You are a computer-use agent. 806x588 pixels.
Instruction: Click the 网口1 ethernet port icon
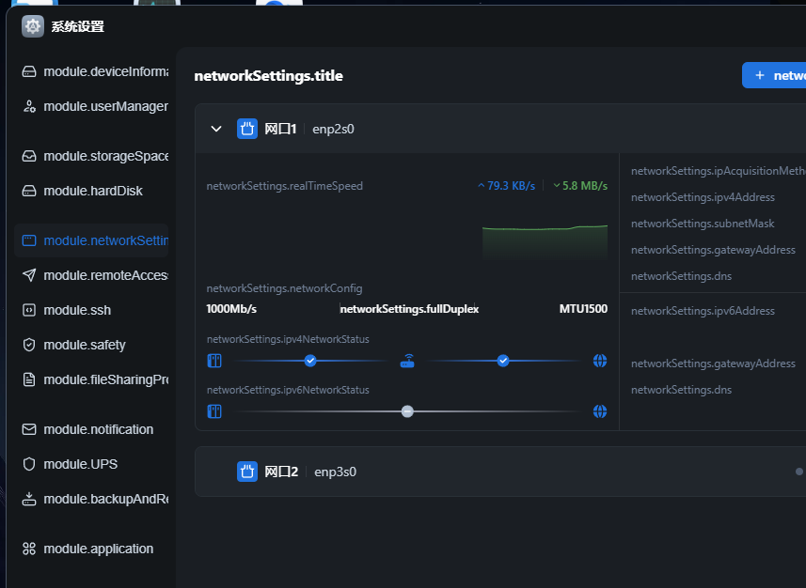[x=247, y=129]
